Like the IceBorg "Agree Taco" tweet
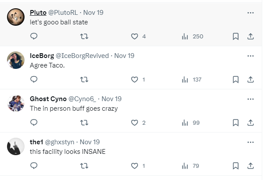The height and width of the screenshot is (180, 264). (135, 79)
